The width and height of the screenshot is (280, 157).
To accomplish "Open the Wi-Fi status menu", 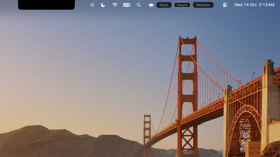I will [115, 5].
